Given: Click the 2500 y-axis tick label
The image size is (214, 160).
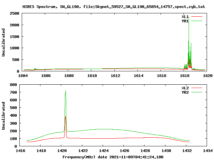Looking at the screenshot, I should coord(14,13).
